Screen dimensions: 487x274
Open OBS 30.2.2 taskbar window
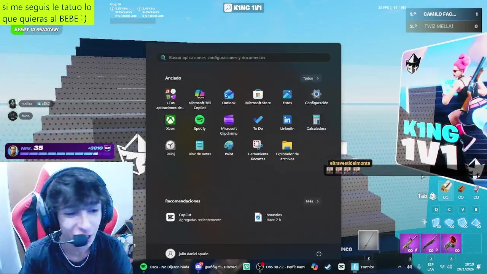[281, 267]
